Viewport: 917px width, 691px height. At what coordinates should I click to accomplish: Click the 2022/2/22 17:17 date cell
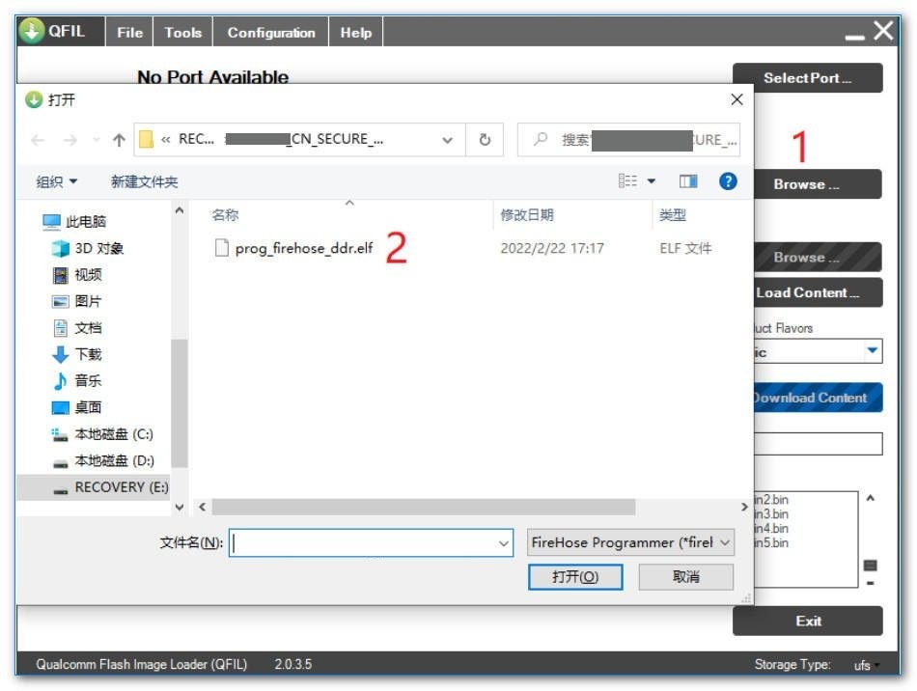[x=552, y=248]
